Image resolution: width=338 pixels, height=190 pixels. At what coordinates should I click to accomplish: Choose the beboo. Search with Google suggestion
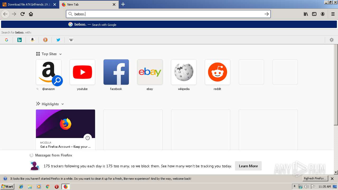(x=169, y=24)
